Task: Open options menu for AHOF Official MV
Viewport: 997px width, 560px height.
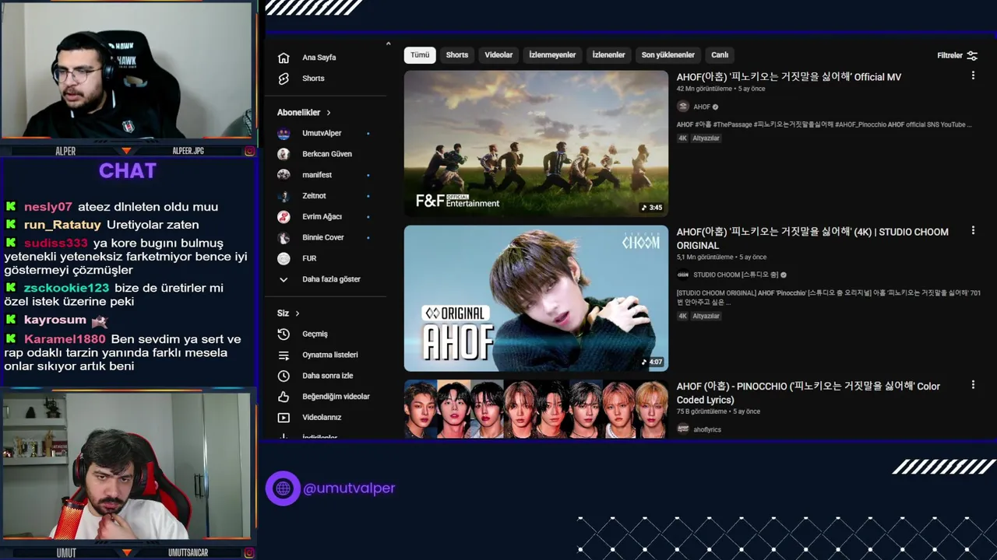Action: 973,75
